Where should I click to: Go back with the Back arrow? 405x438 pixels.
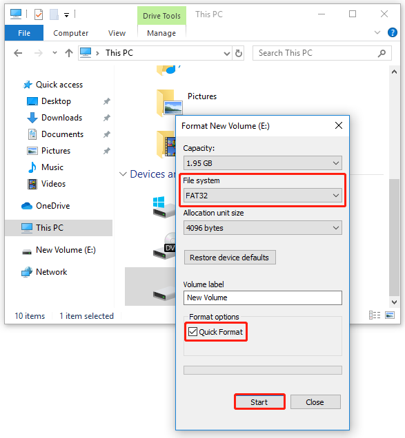pyautogui.click(x=18, y=53)
